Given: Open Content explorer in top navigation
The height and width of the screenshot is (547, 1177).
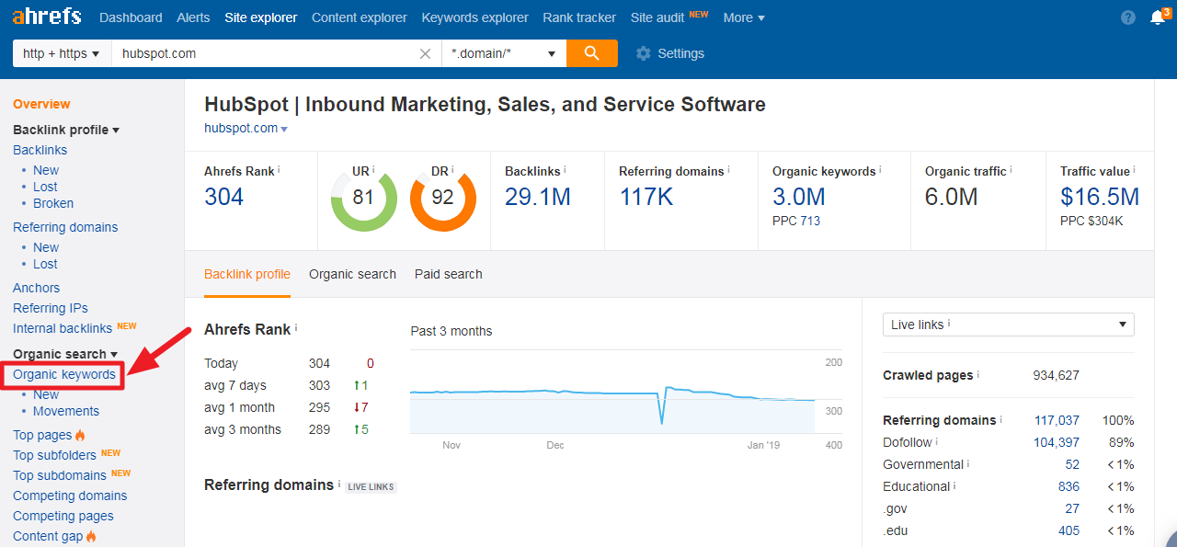Looking at the screenshot, I should point(360,17).
